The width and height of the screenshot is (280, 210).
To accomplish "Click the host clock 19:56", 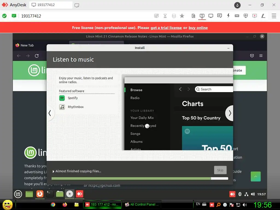I will [263, 205].
